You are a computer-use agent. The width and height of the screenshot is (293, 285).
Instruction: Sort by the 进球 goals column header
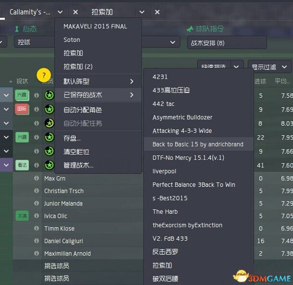pos(260,81)
